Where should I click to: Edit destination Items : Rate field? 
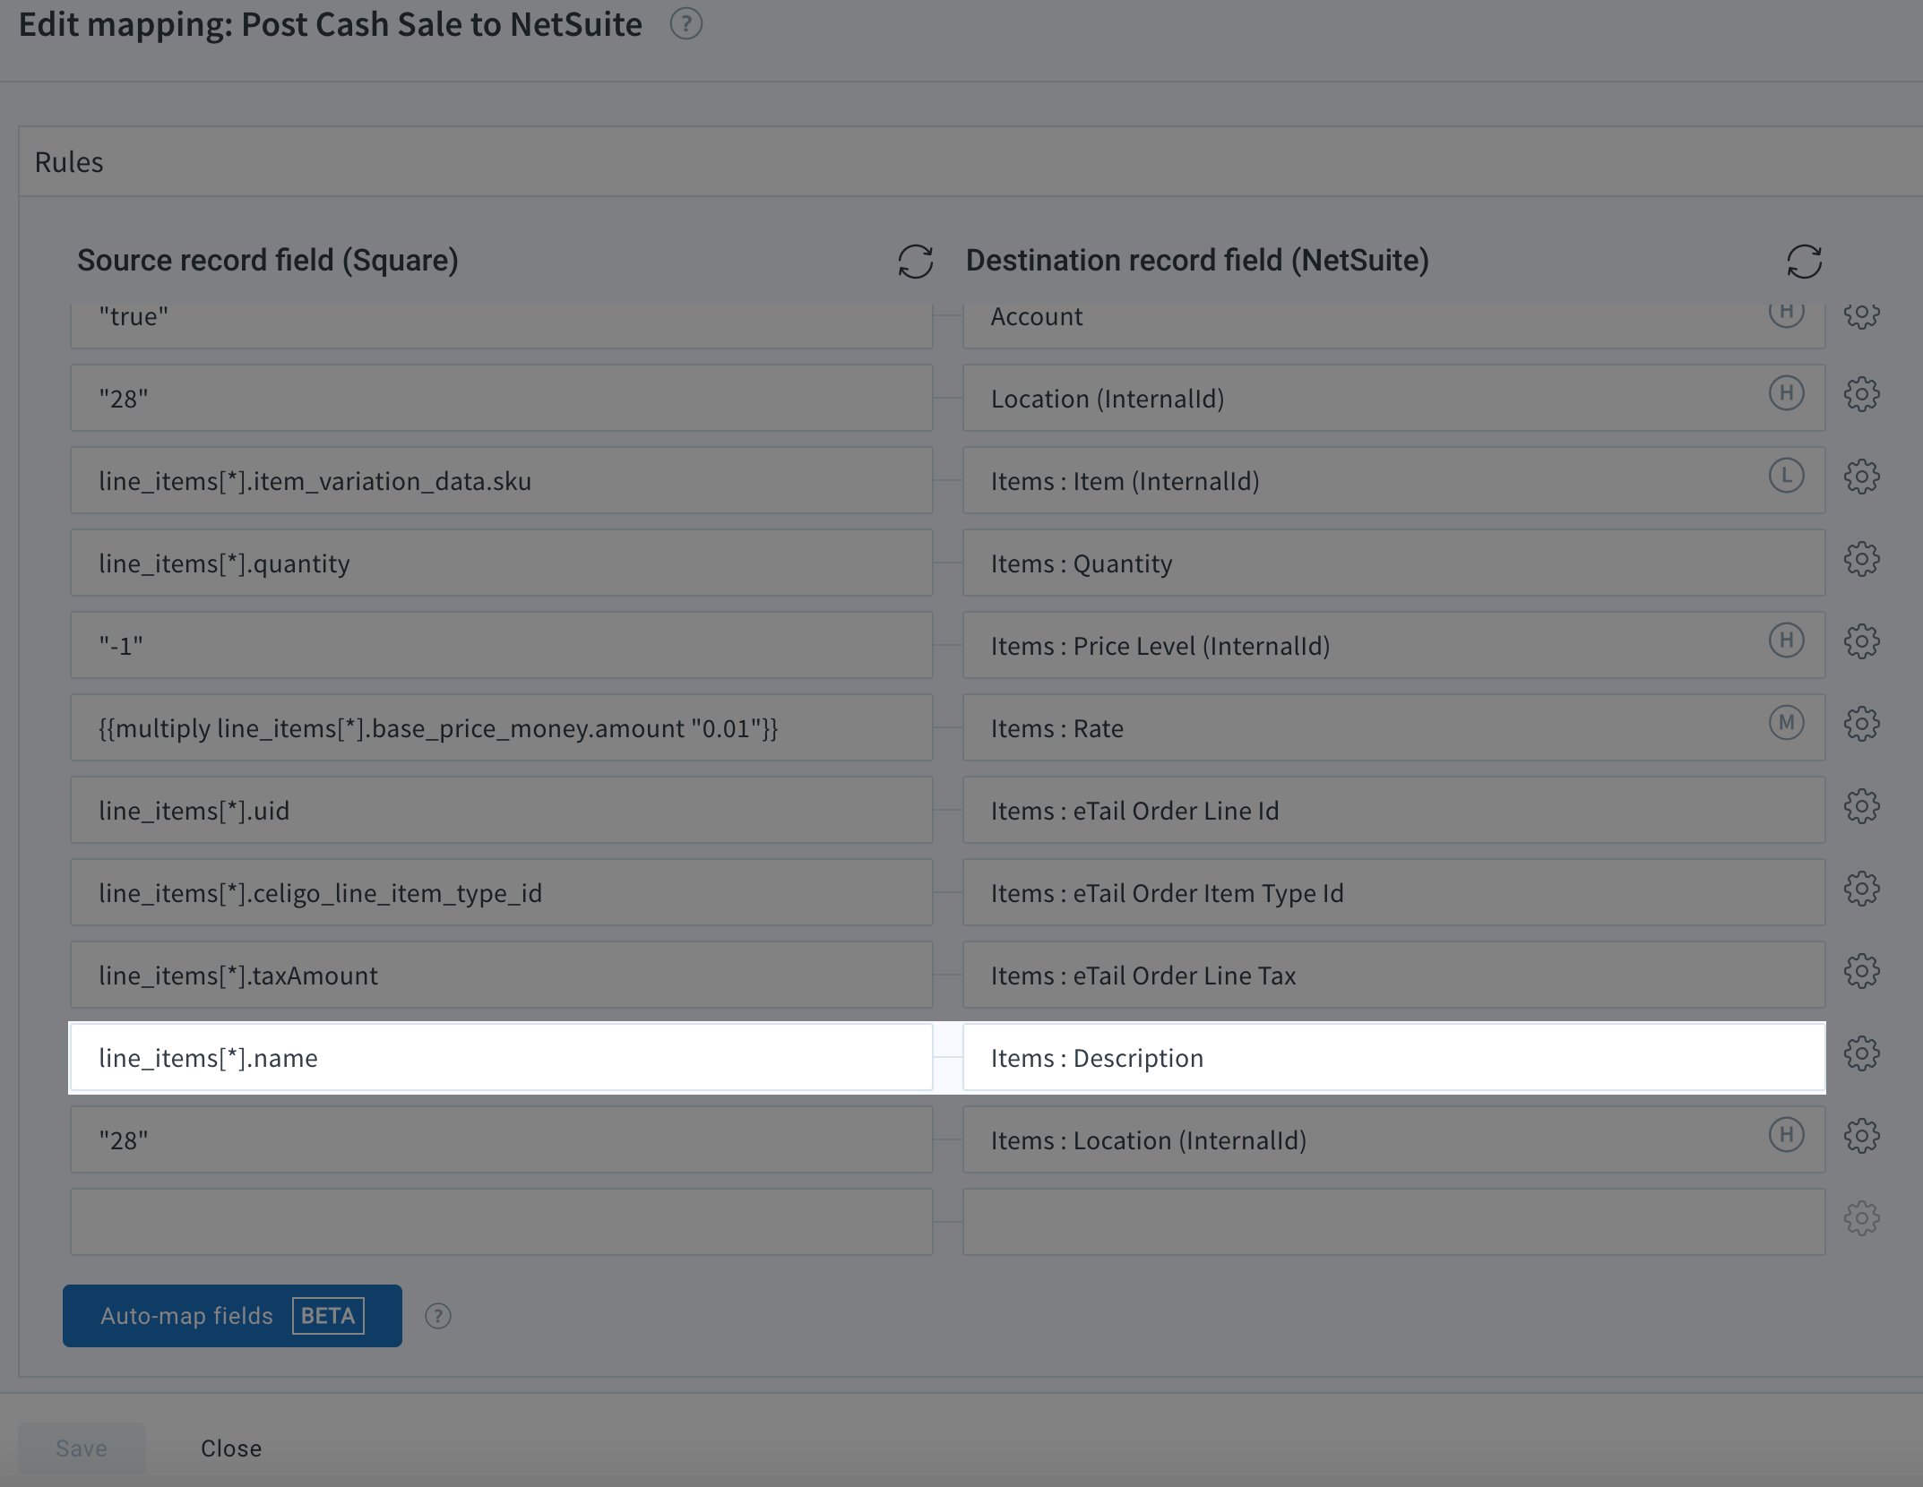(x=1393, y=727)
